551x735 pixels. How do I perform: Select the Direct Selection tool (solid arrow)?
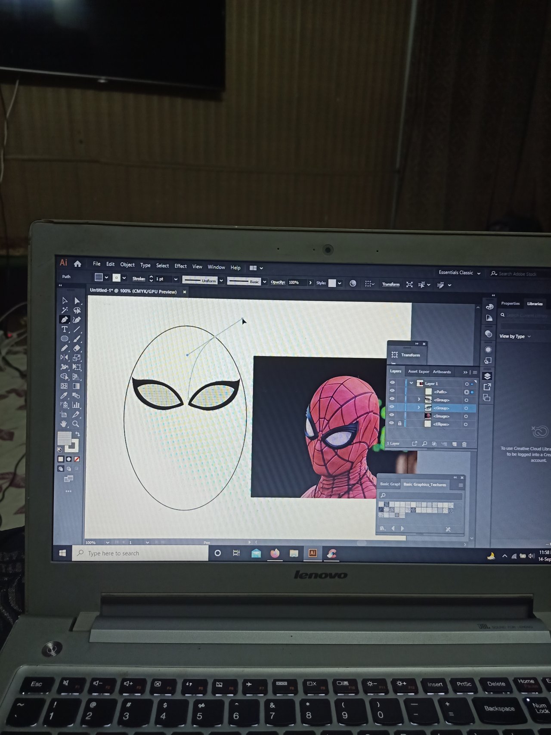click(77, 301)
